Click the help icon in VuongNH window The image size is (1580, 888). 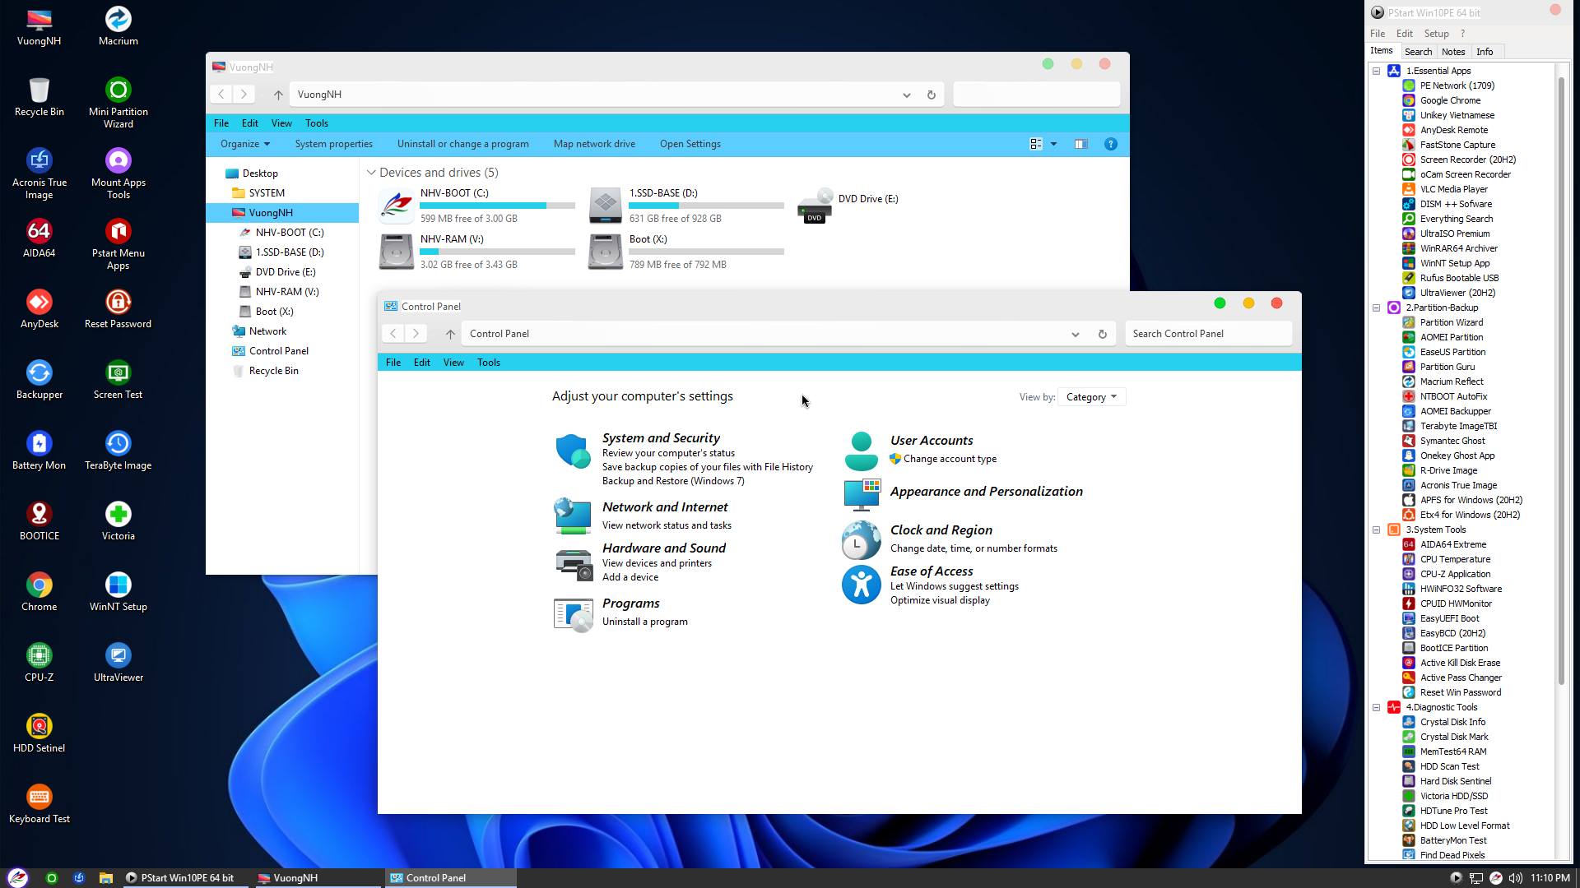point(1110,144)
